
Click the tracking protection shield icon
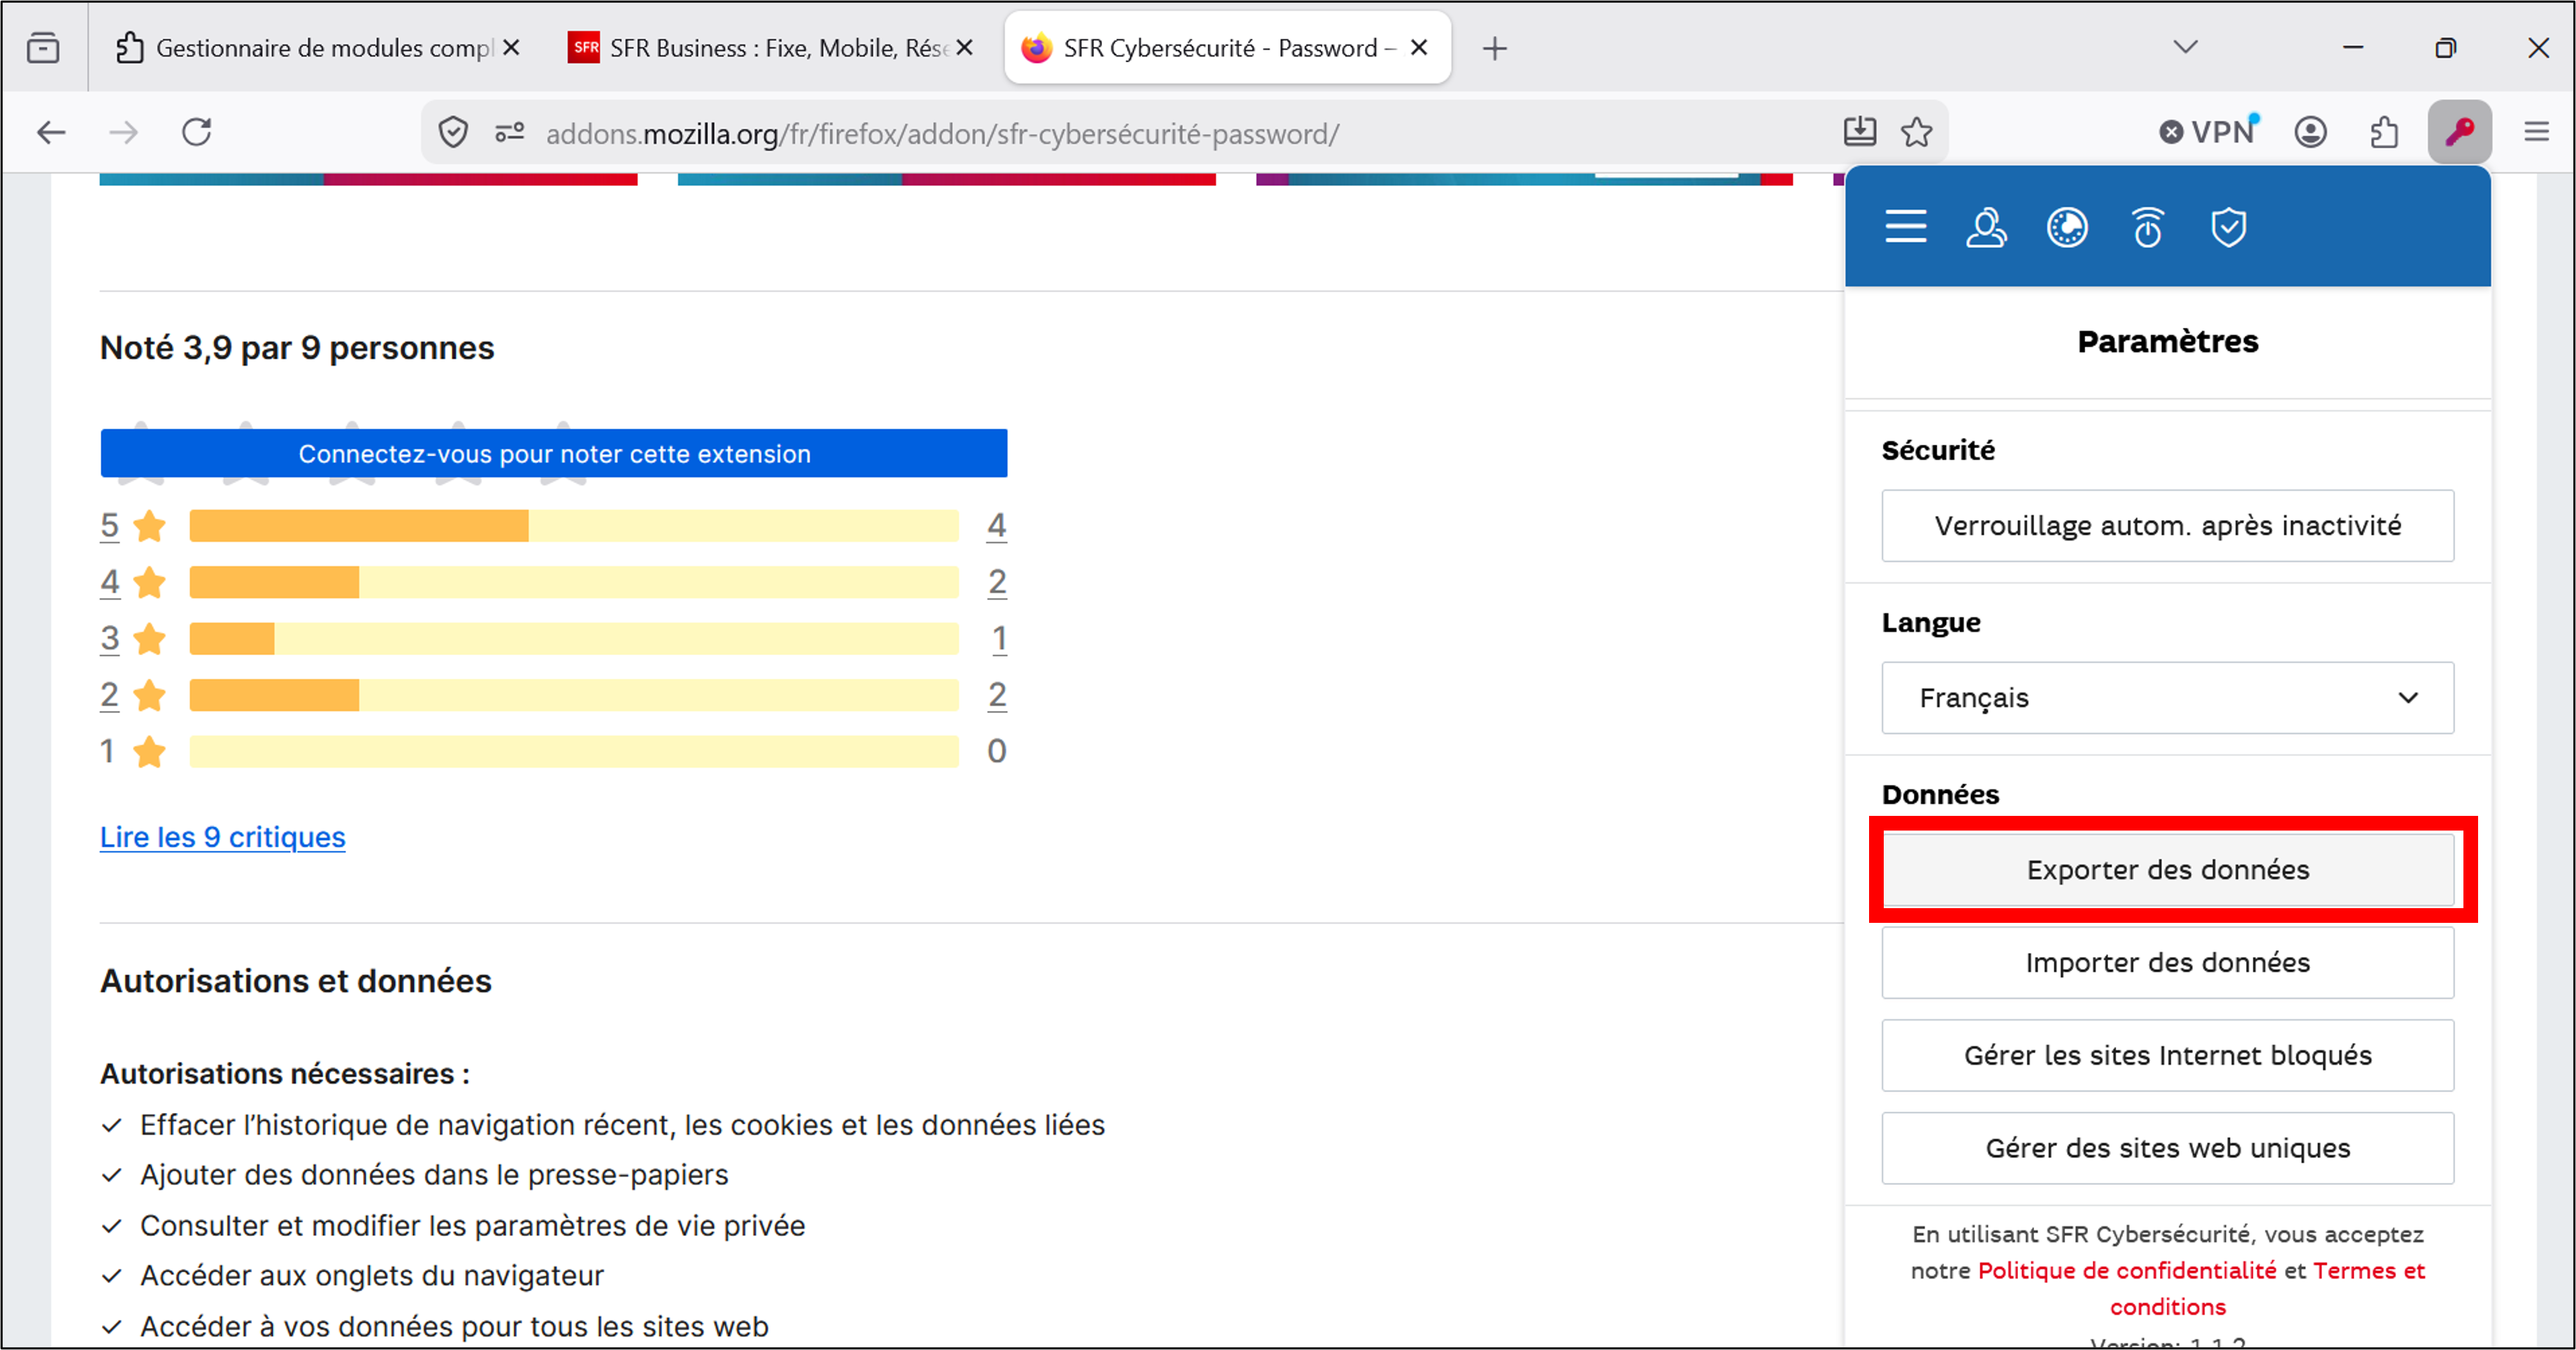[453, 132]
